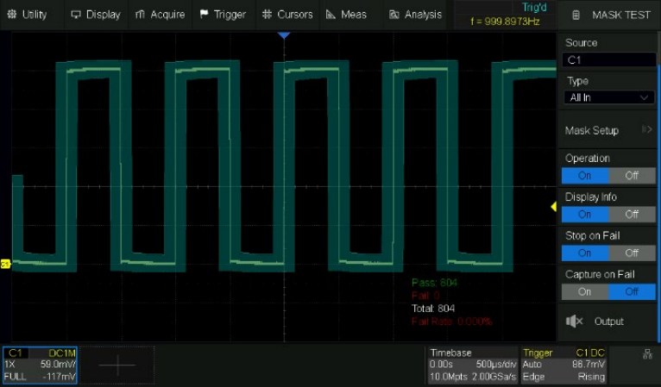Click the Acquire waveform icon
Screen dimensions: 661x387
pyautogui.click(x=140, y=15)
